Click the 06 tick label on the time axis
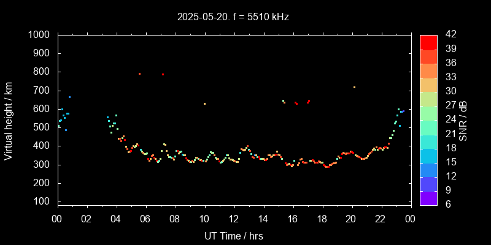 pos(145,219)
